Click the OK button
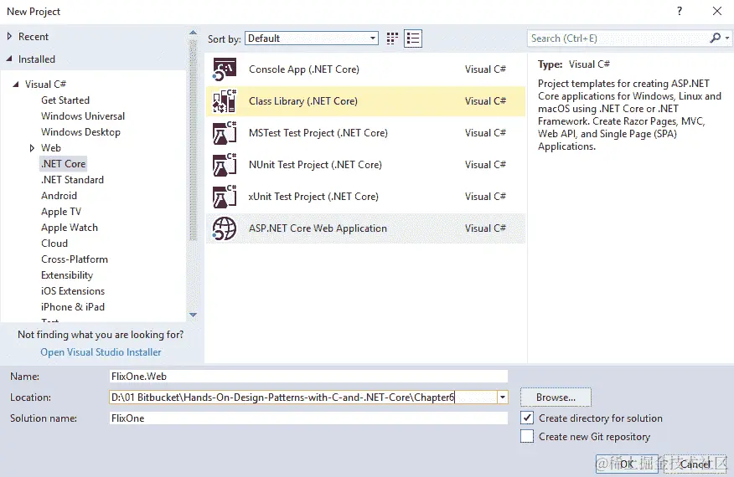Image resolution: width=734 pixels, height=477 pixels. 627,464
